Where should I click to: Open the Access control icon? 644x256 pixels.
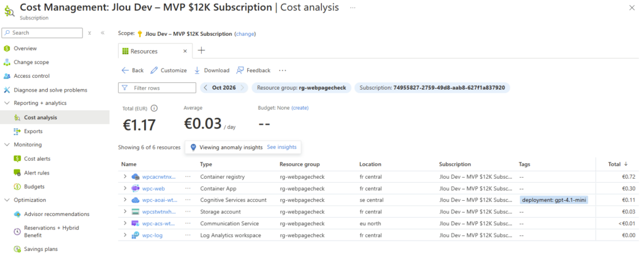tap(6, 76)
